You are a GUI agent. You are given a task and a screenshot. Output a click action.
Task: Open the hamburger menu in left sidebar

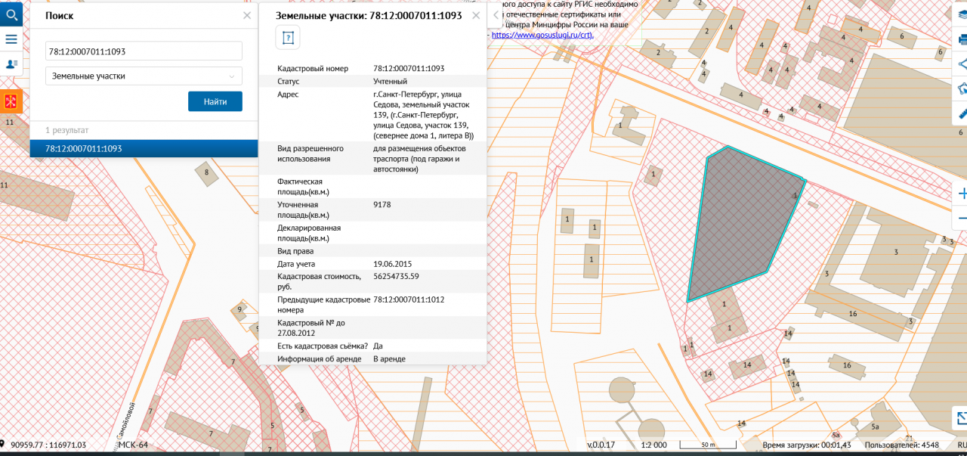click(11, 39)
